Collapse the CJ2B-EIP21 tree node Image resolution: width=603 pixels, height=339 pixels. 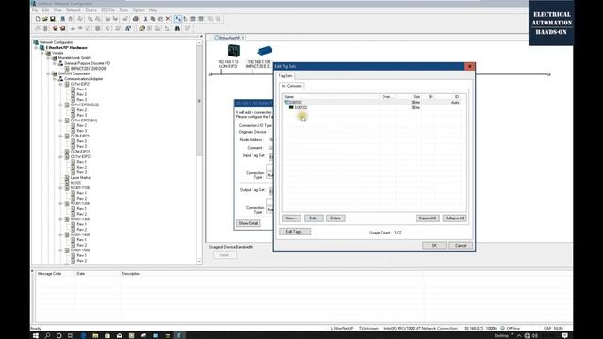(x=60, y=136)
